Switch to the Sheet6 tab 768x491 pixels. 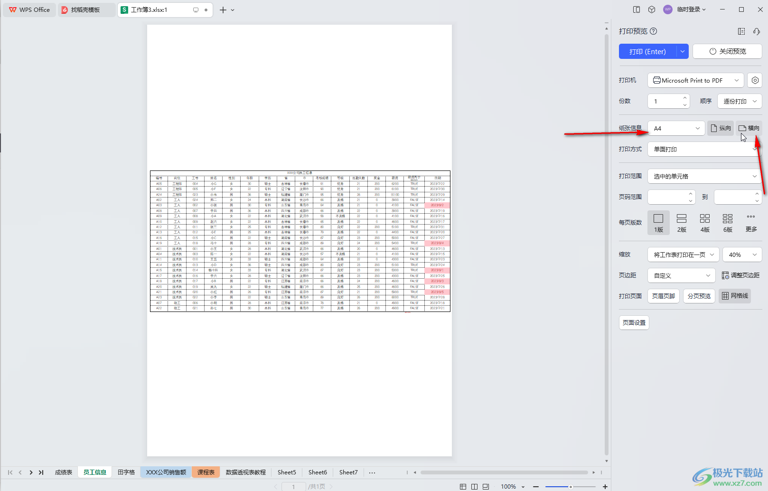coord(318,472)
